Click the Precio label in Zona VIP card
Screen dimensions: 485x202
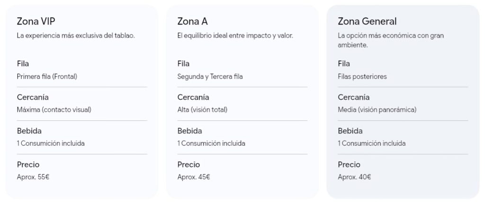click(28, 165)
